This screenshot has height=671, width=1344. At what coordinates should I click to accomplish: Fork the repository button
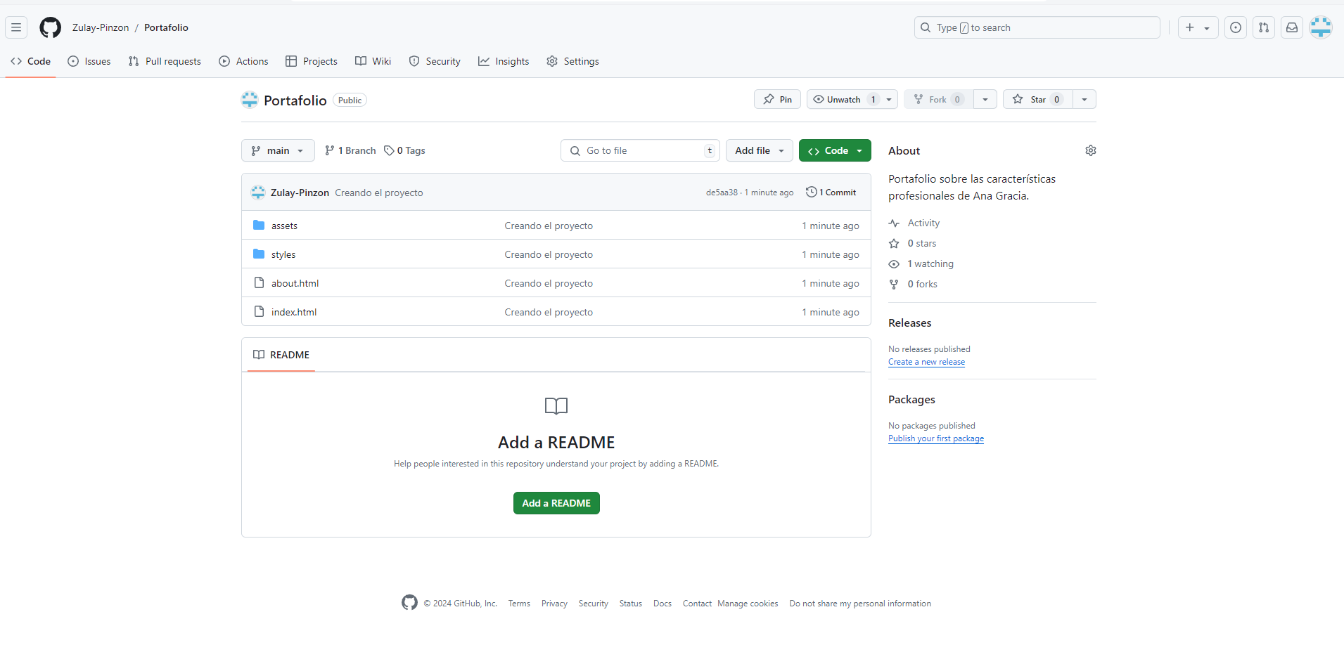coord(939,99)
